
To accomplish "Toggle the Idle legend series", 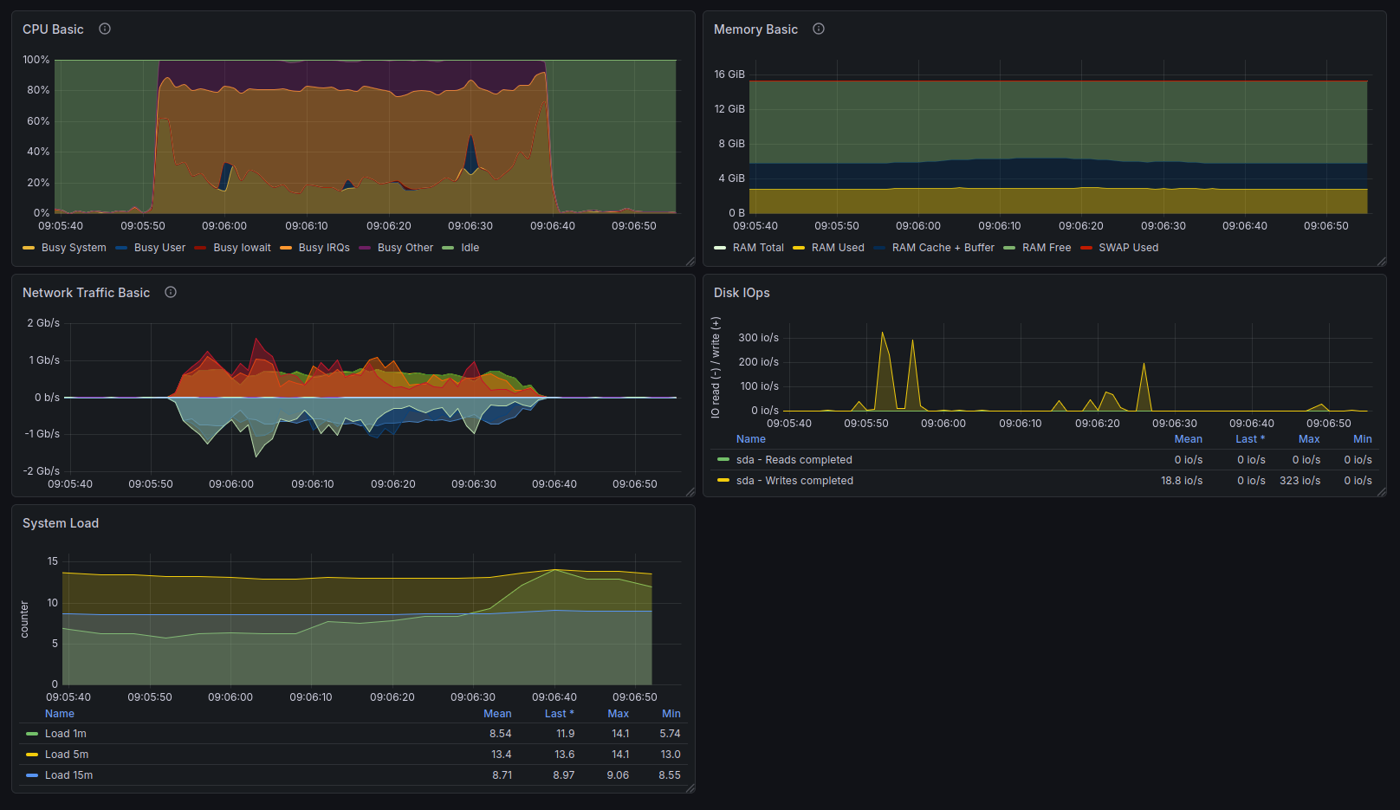I will [x=470, y=248].
